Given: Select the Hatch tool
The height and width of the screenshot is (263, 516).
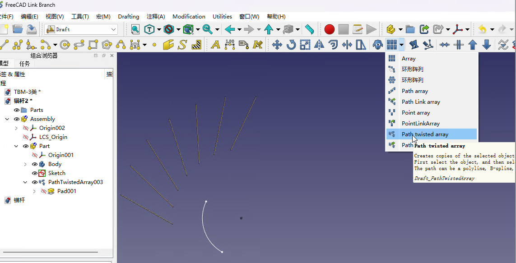Looking at the screenshot, I should pos(196,44).
